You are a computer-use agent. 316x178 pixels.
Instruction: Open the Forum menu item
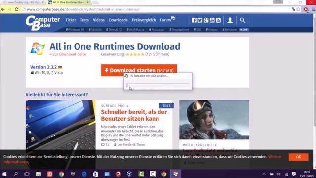tap(165, 20)
